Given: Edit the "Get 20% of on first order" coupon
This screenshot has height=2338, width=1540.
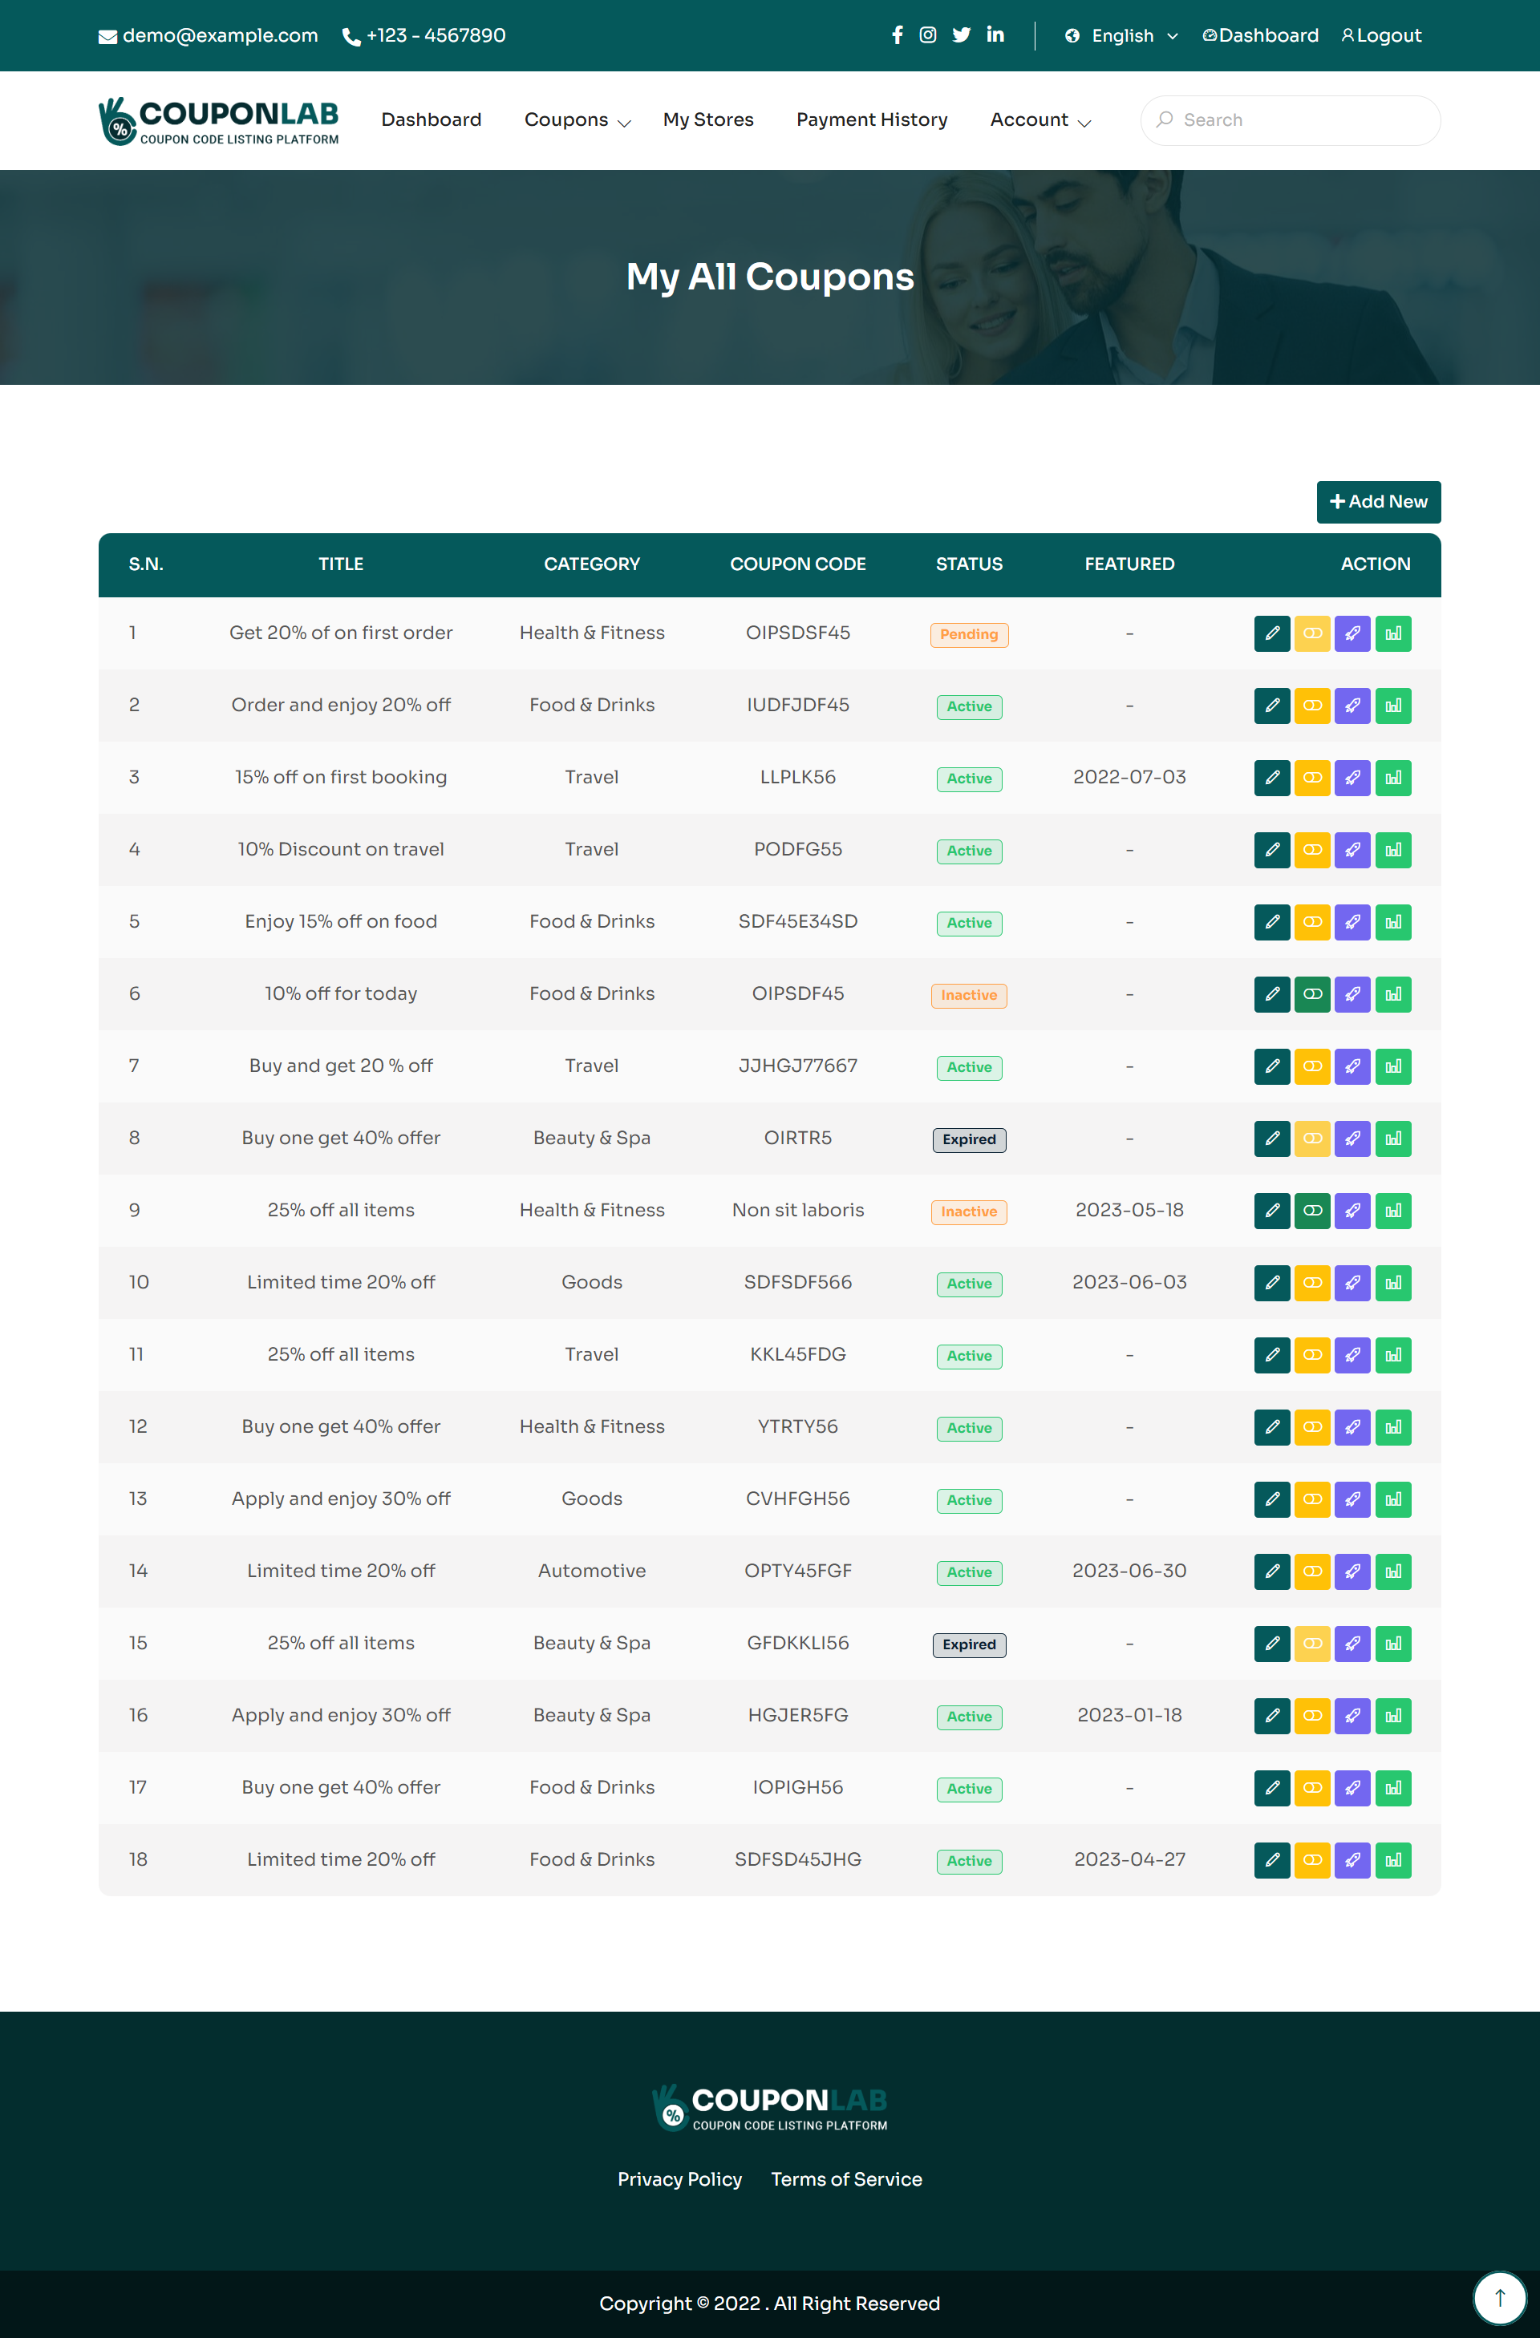Looking at the screenshot, I should pyautogui.click(x=1272, y=633).
